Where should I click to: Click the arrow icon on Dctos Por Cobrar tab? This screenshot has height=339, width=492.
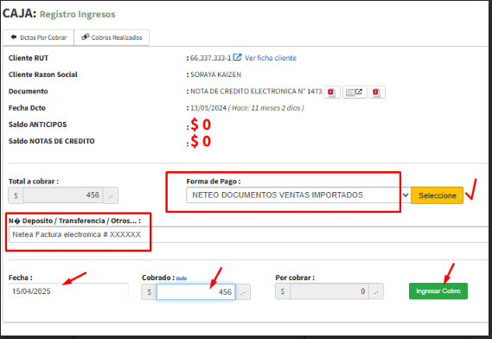tap(14, 37)
